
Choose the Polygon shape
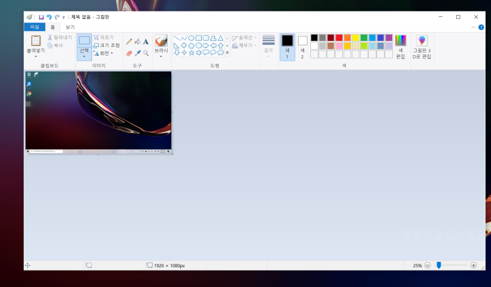(x=213, y=38)
